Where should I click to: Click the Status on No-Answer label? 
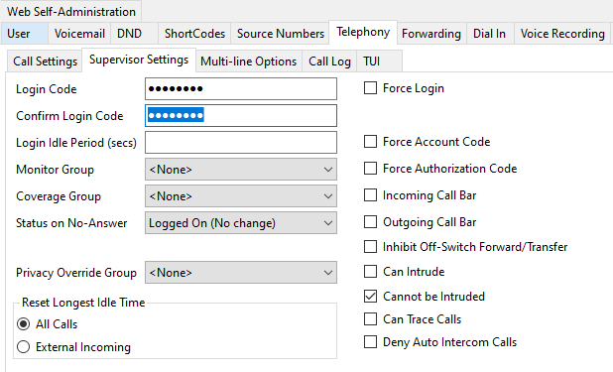(71, 223)
